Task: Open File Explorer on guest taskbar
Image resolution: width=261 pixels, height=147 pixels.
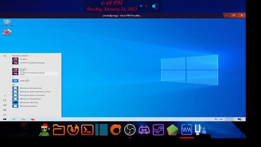Action: [x=24, y=119]
